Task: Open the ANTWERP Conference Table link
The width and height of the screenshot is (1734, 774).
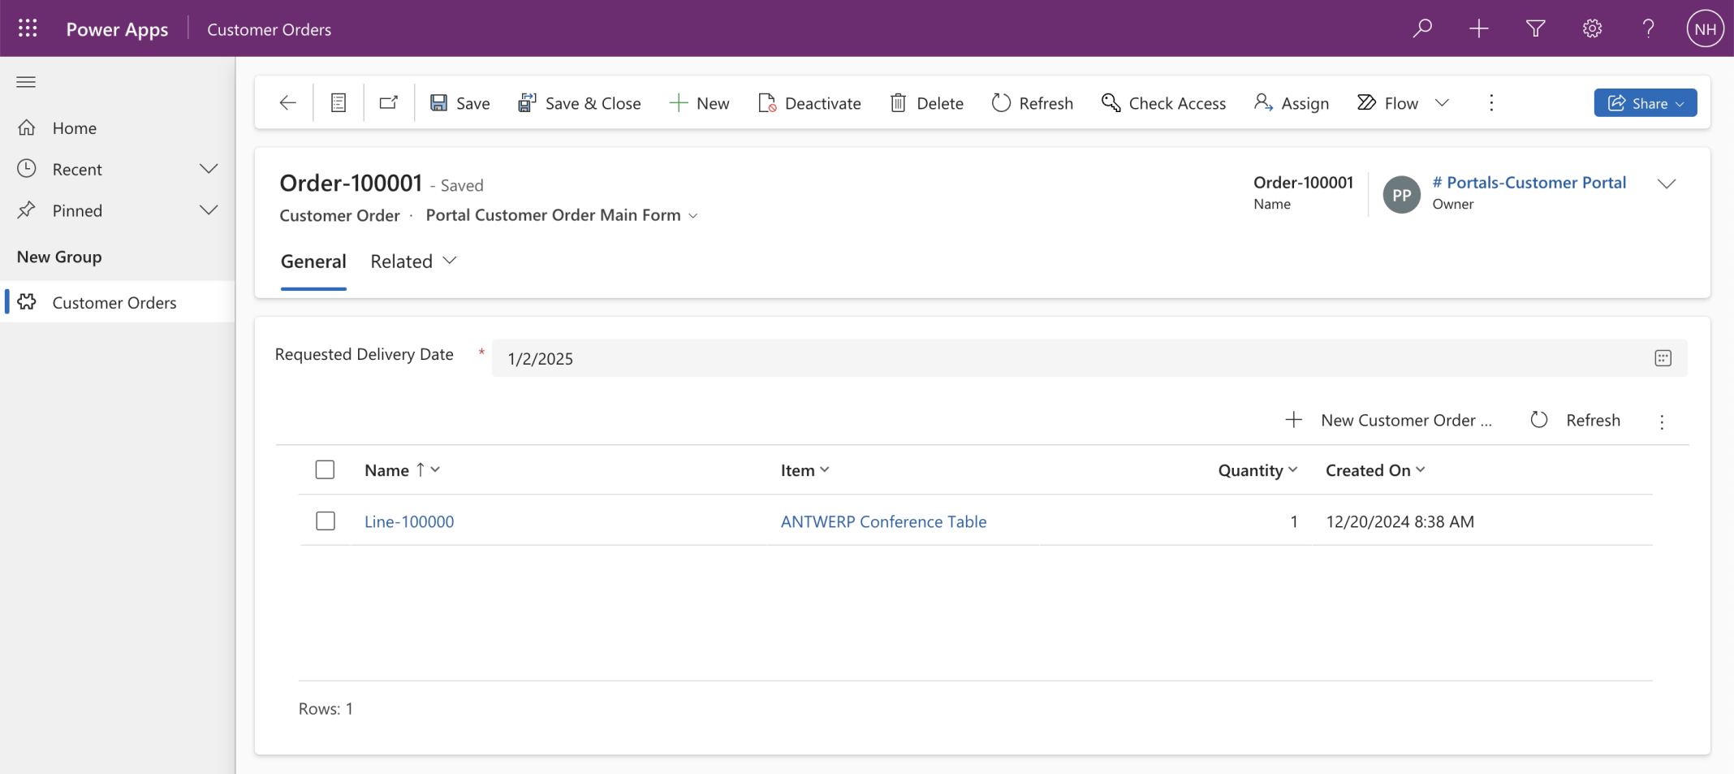Action: click(x=883, y=521)
